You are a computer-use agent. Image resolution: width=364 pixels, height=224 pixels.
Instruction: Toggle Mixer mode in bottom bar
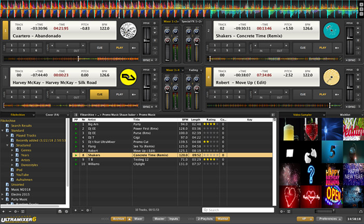[x=138, y=219]
